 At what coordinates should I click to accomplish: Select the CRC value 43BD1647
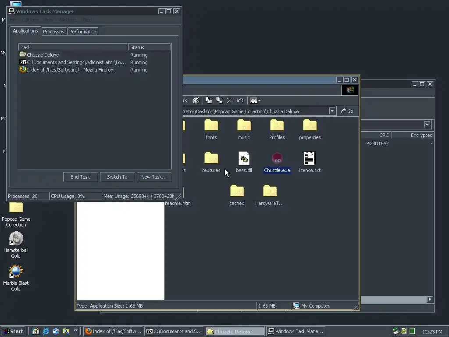(378, 143)
